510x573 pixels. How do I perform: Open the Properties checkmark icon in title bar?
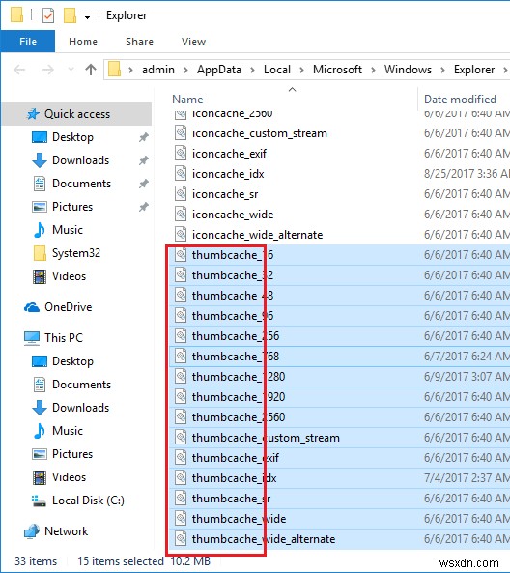[x=48, y=15]
